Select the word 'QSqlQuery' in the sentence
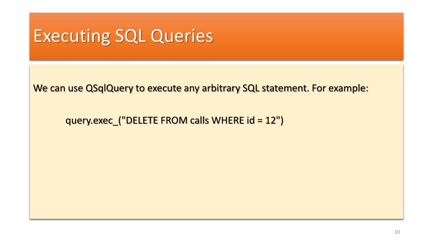Image resolution: width=433 pixels, height=243 pixels. tap(110, 89)
